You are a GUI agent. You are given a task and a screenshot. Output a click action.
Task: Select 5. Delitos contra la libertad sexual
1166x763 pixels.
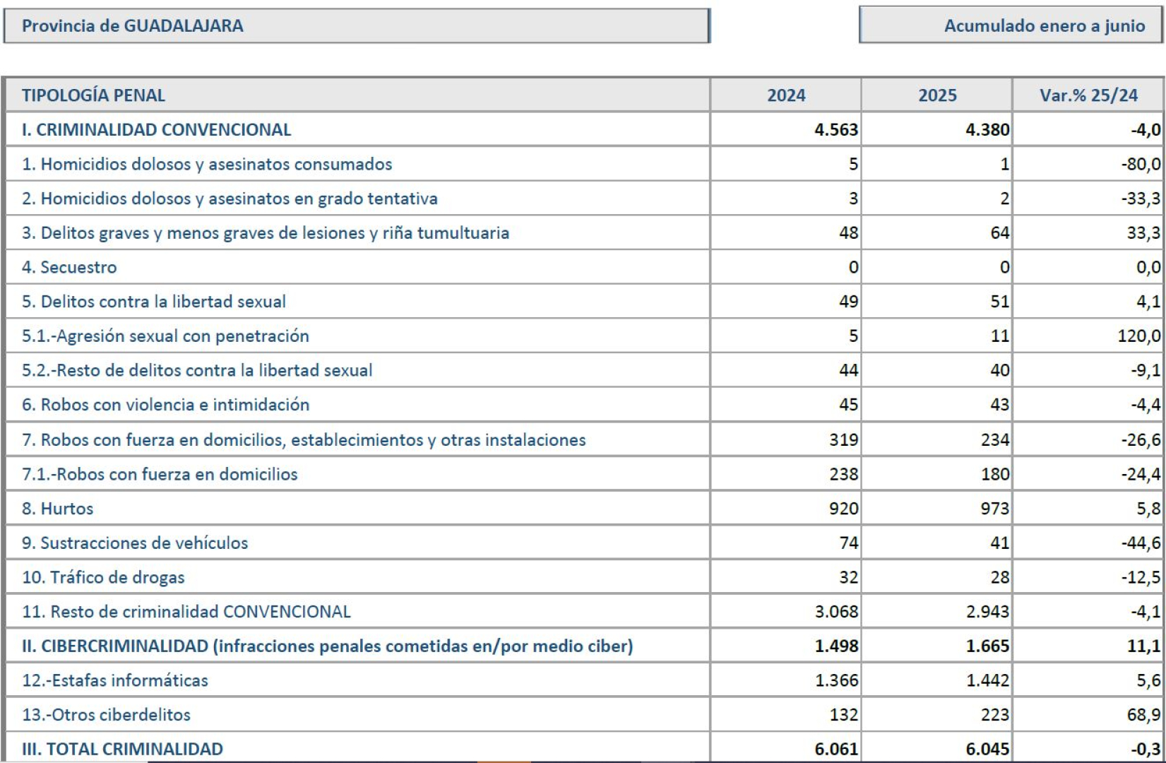154,302
